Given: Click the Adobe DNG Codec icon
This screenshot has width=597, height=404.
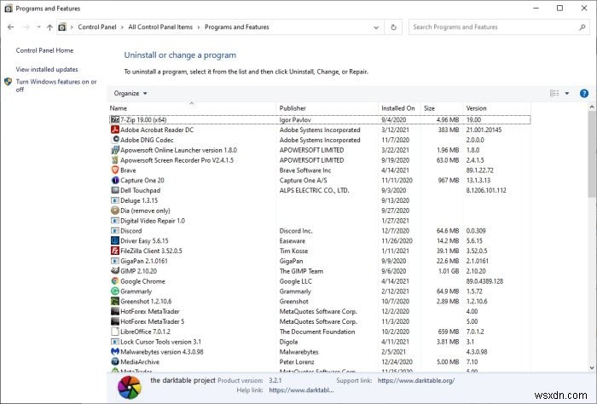Looking at the screenshot, I should (114, 140).
